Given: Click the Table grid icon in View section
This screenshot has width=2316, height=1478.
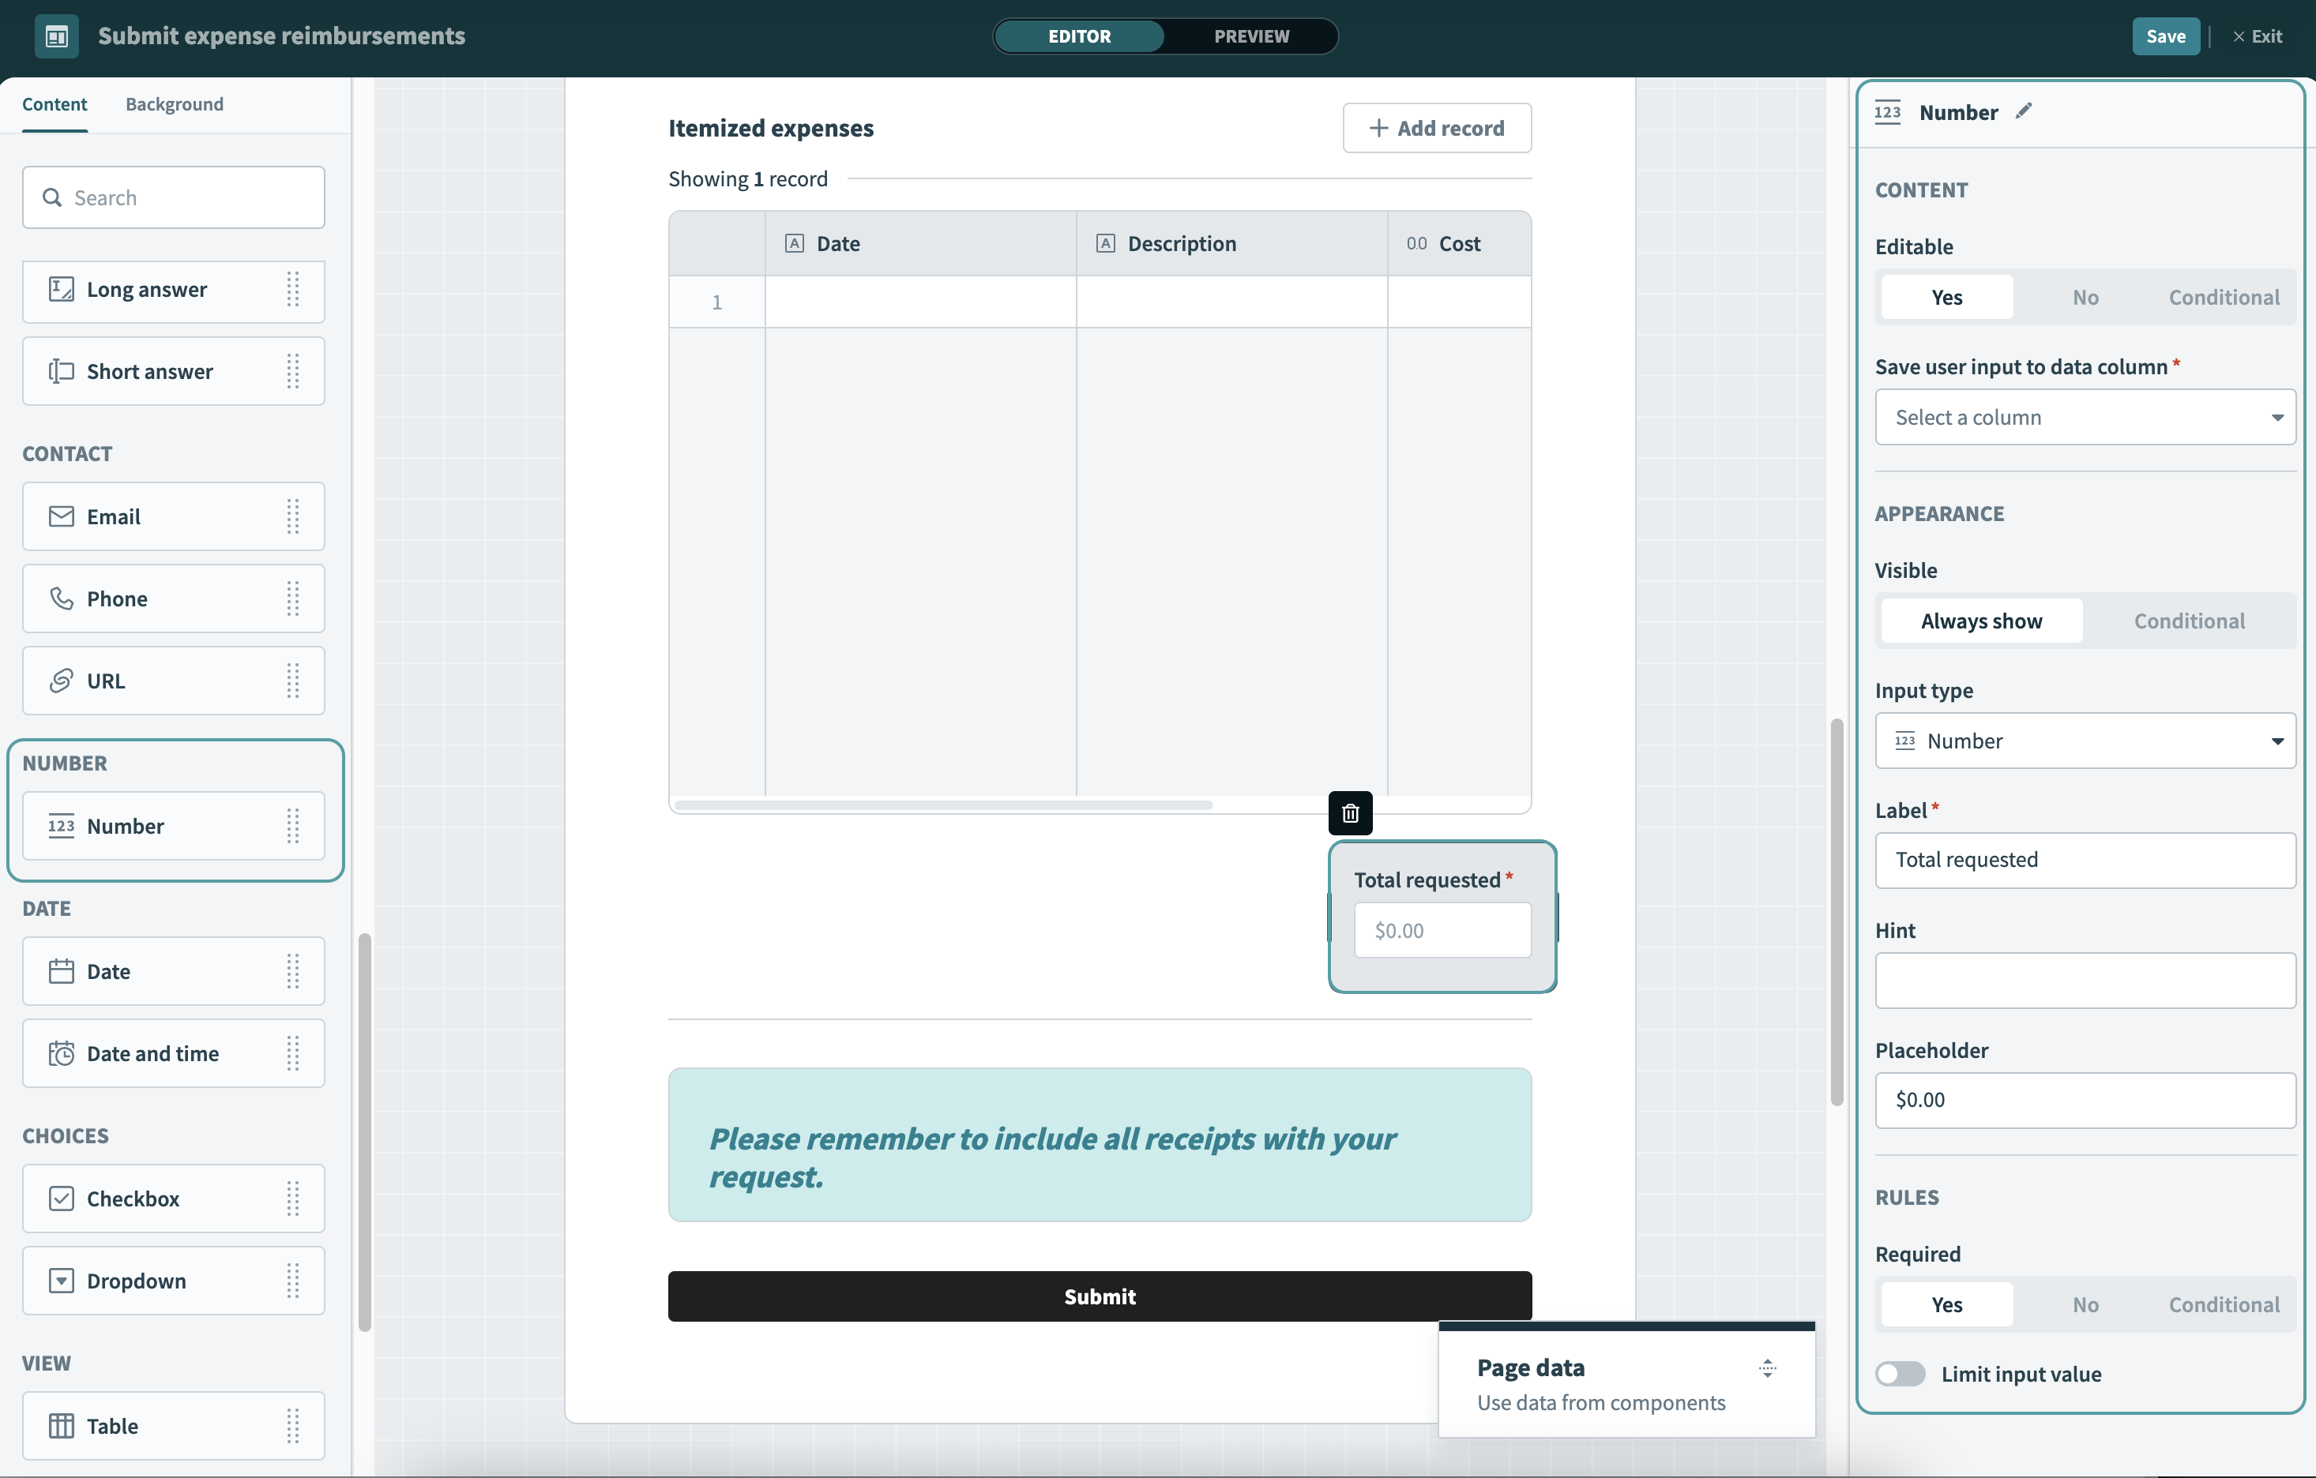Looking at the screenshot, I should 62,1425.
